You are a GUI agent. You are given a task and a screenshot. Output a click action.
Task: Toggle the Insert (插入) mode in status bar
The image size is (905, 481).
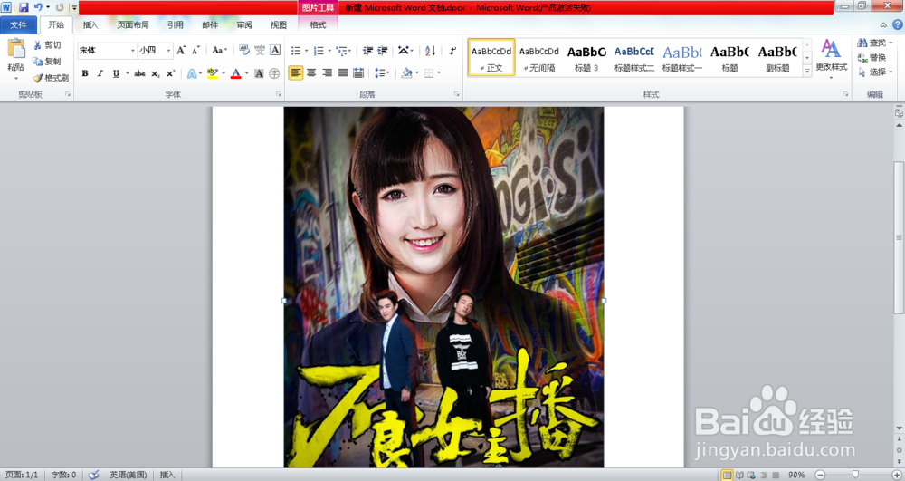click(x=167, y=475)
